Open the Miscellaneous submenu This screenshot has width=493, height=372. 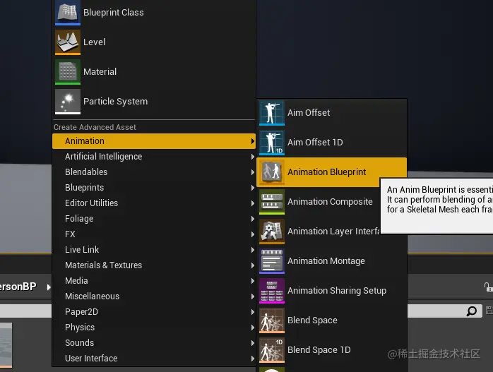pos(154,296)
